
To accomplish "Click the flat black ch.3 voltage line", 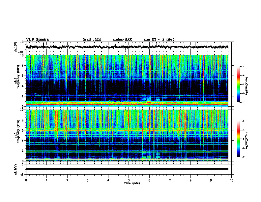I will click(127, 169).
